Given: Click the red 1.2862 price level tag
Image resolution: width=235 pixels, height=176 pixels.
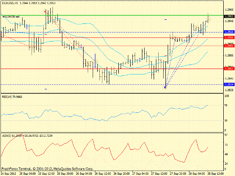Looking at the screenshot, I should 229,69.
